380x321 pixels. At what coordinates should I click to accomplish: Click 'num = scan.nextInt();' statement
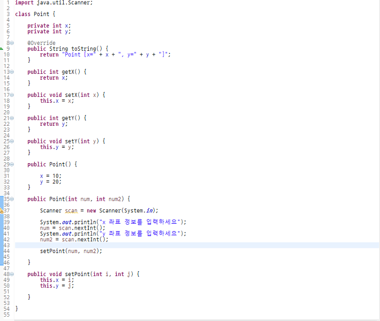73,228
